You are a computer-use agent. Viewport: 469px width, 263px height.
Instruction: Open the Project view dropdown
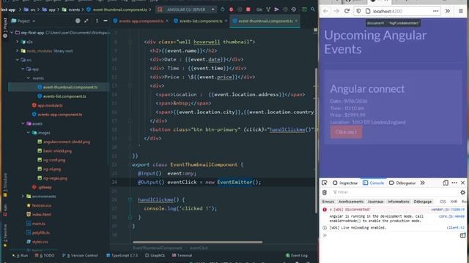click(23, 21)
